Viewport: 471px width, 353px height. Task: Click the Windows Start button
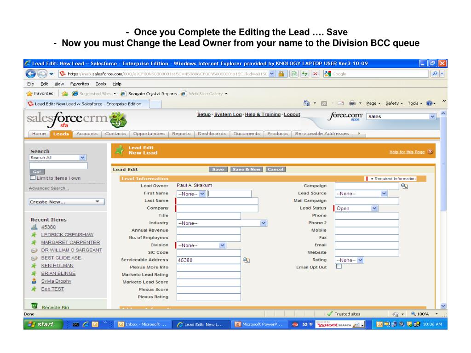tap(42, 325)
